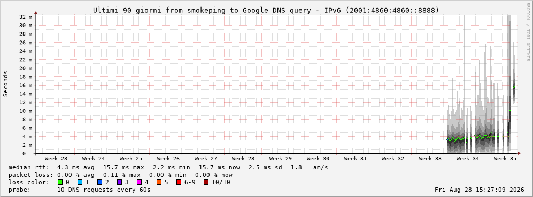Click the packet loss statistics line
Viewport: 533px width, 197px height.
click(x=120, y=175)
